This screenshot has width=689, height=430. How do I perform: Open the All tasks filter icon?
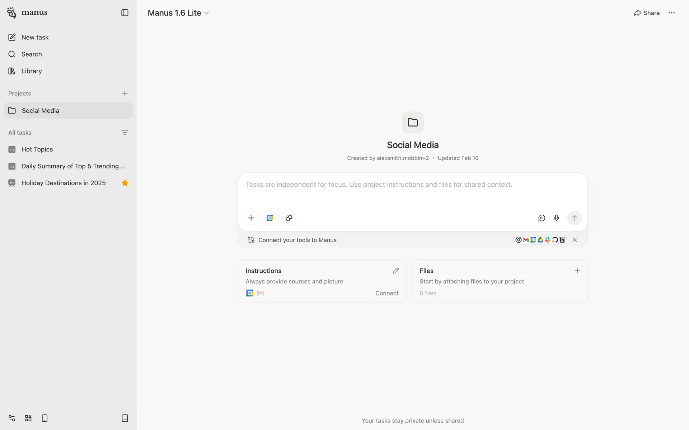coord(125,133)
